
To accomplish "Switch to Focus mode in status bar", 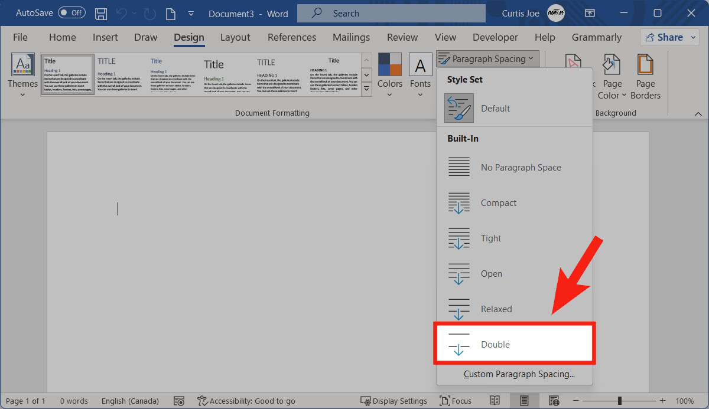I will pyautogui.click(x=456, y=401).
